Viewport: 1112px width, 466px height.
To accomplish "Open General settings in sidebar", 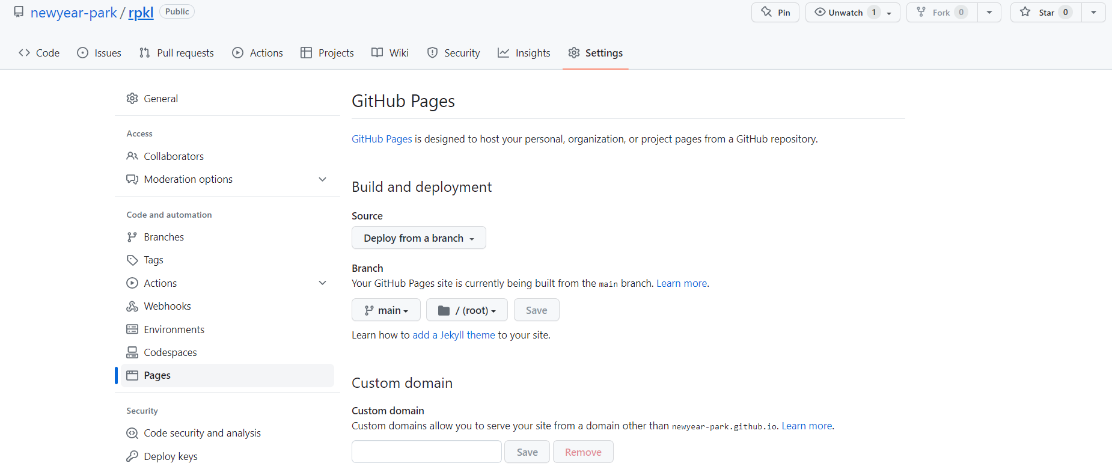I will (227, 99).
